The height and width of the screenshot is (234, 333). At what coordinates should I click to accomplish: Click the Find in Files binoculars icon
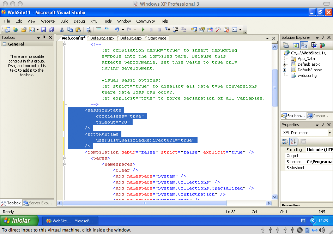point(89,30)
